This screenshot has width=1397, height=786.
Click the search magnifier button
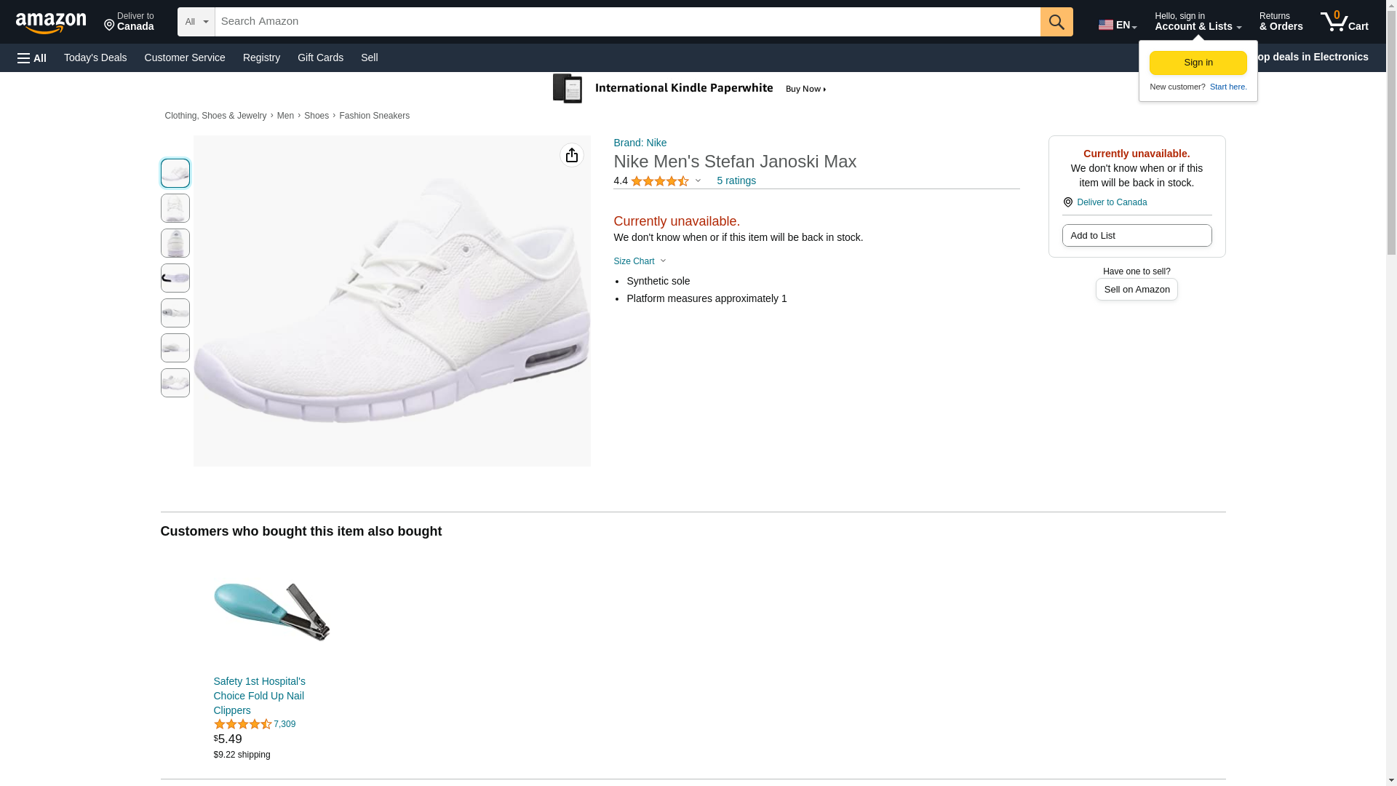coord(1056,22)
